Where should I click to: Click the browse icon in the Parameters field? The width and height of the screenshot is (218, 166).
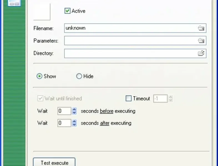[x=201, y=41]
